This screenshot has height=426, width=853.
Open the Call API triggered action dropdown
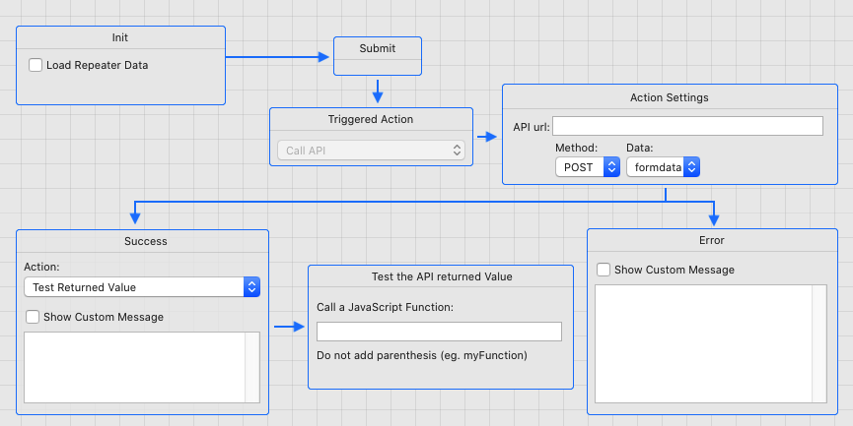[x=370, y=151]
